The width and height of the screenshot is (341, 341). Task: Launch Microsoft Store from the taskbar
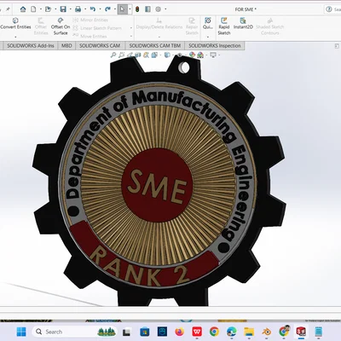click(145, 332)
